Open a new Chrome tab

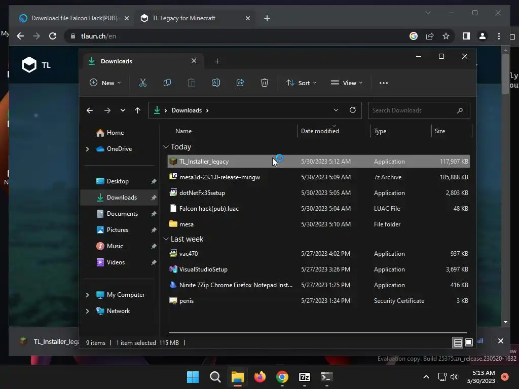267,18
